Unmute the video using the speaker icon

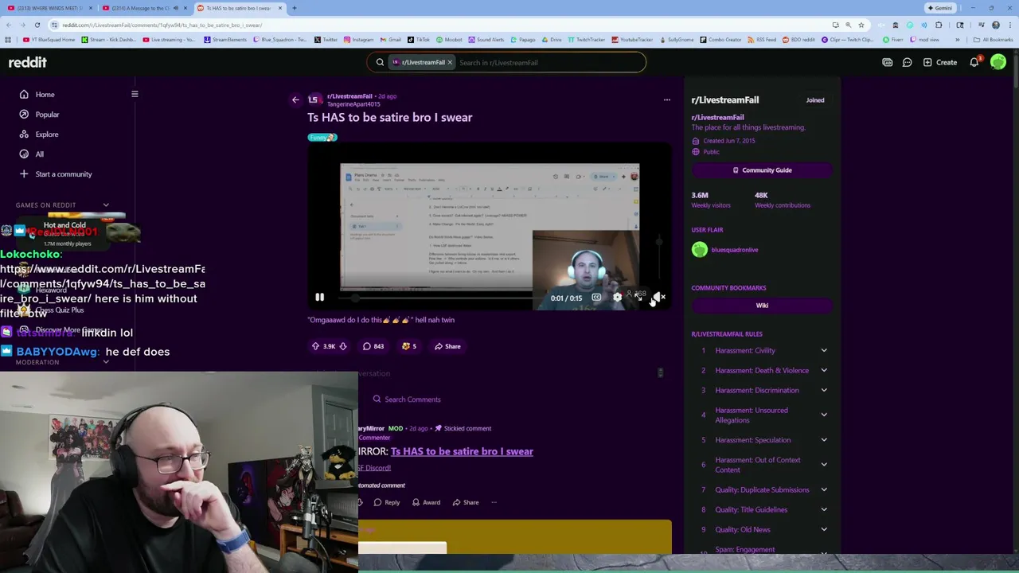coord(659,298)
